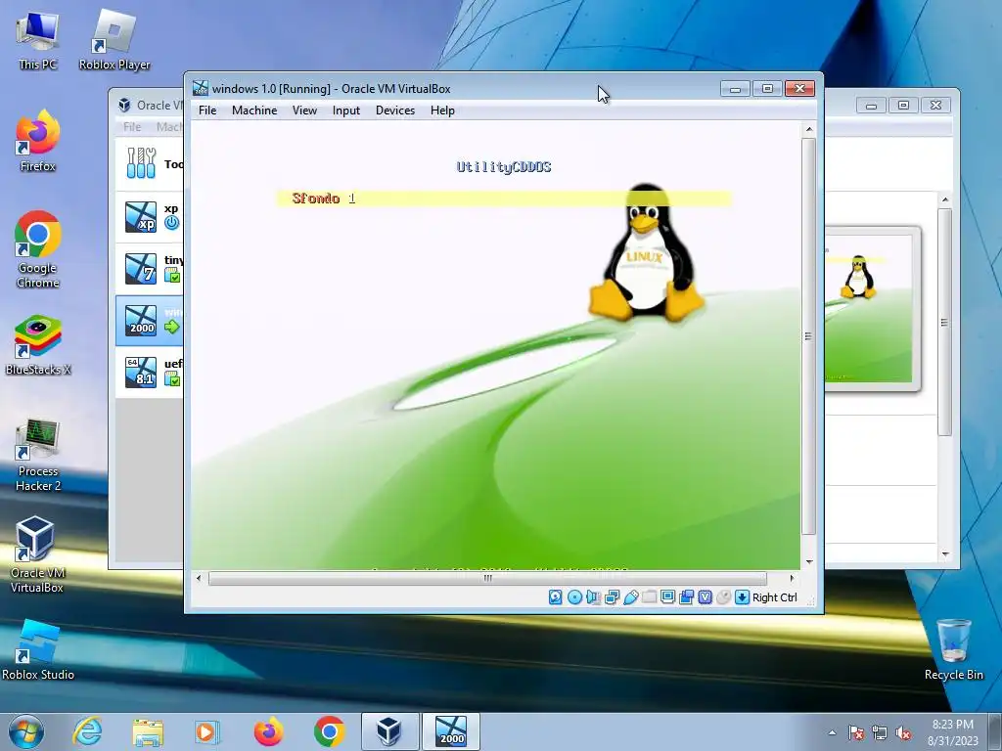Open the Google Chrome desktop shortcut
The width and height of the screenshot is (1002, 751).
38,249
